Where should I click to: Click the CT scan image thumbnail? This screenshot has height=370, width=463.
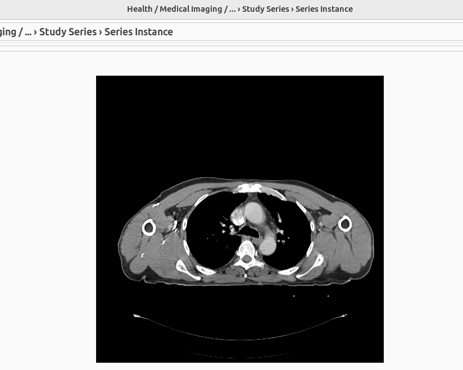(x=240, y=219)
